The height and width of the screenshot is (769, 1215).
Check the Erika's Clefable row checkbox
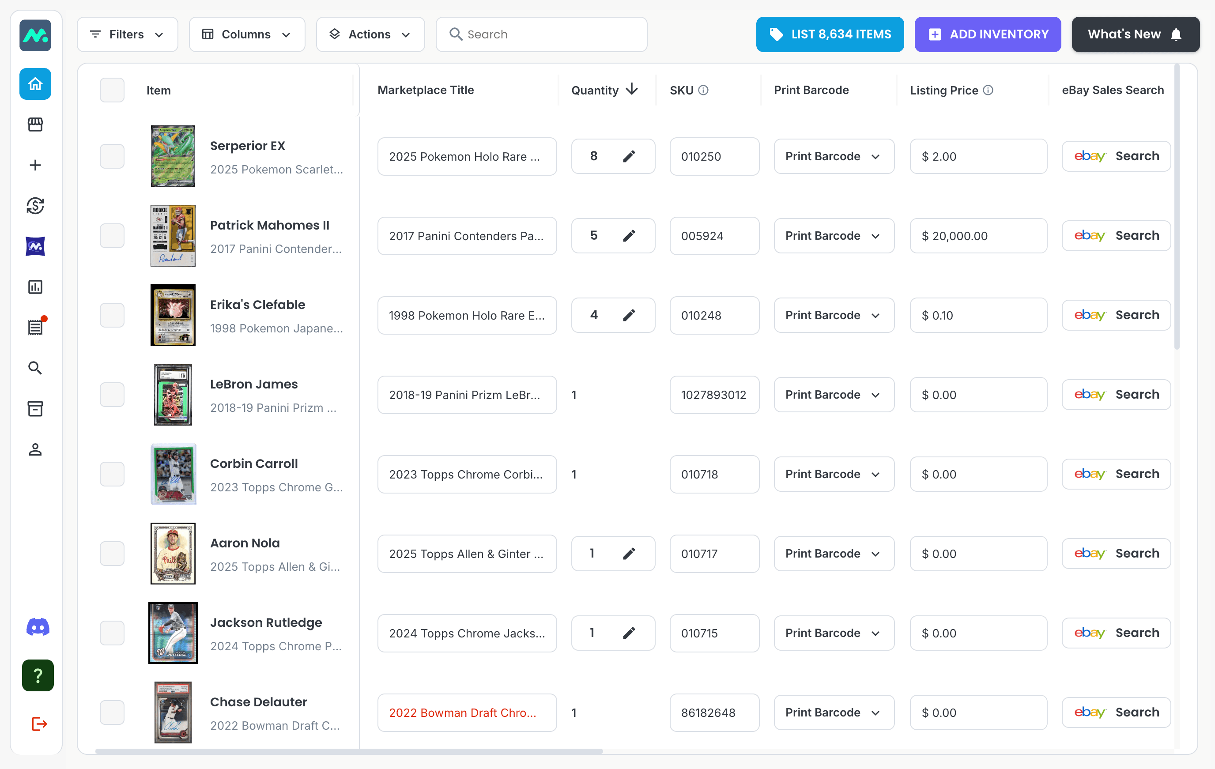click(x=112, y=315)
